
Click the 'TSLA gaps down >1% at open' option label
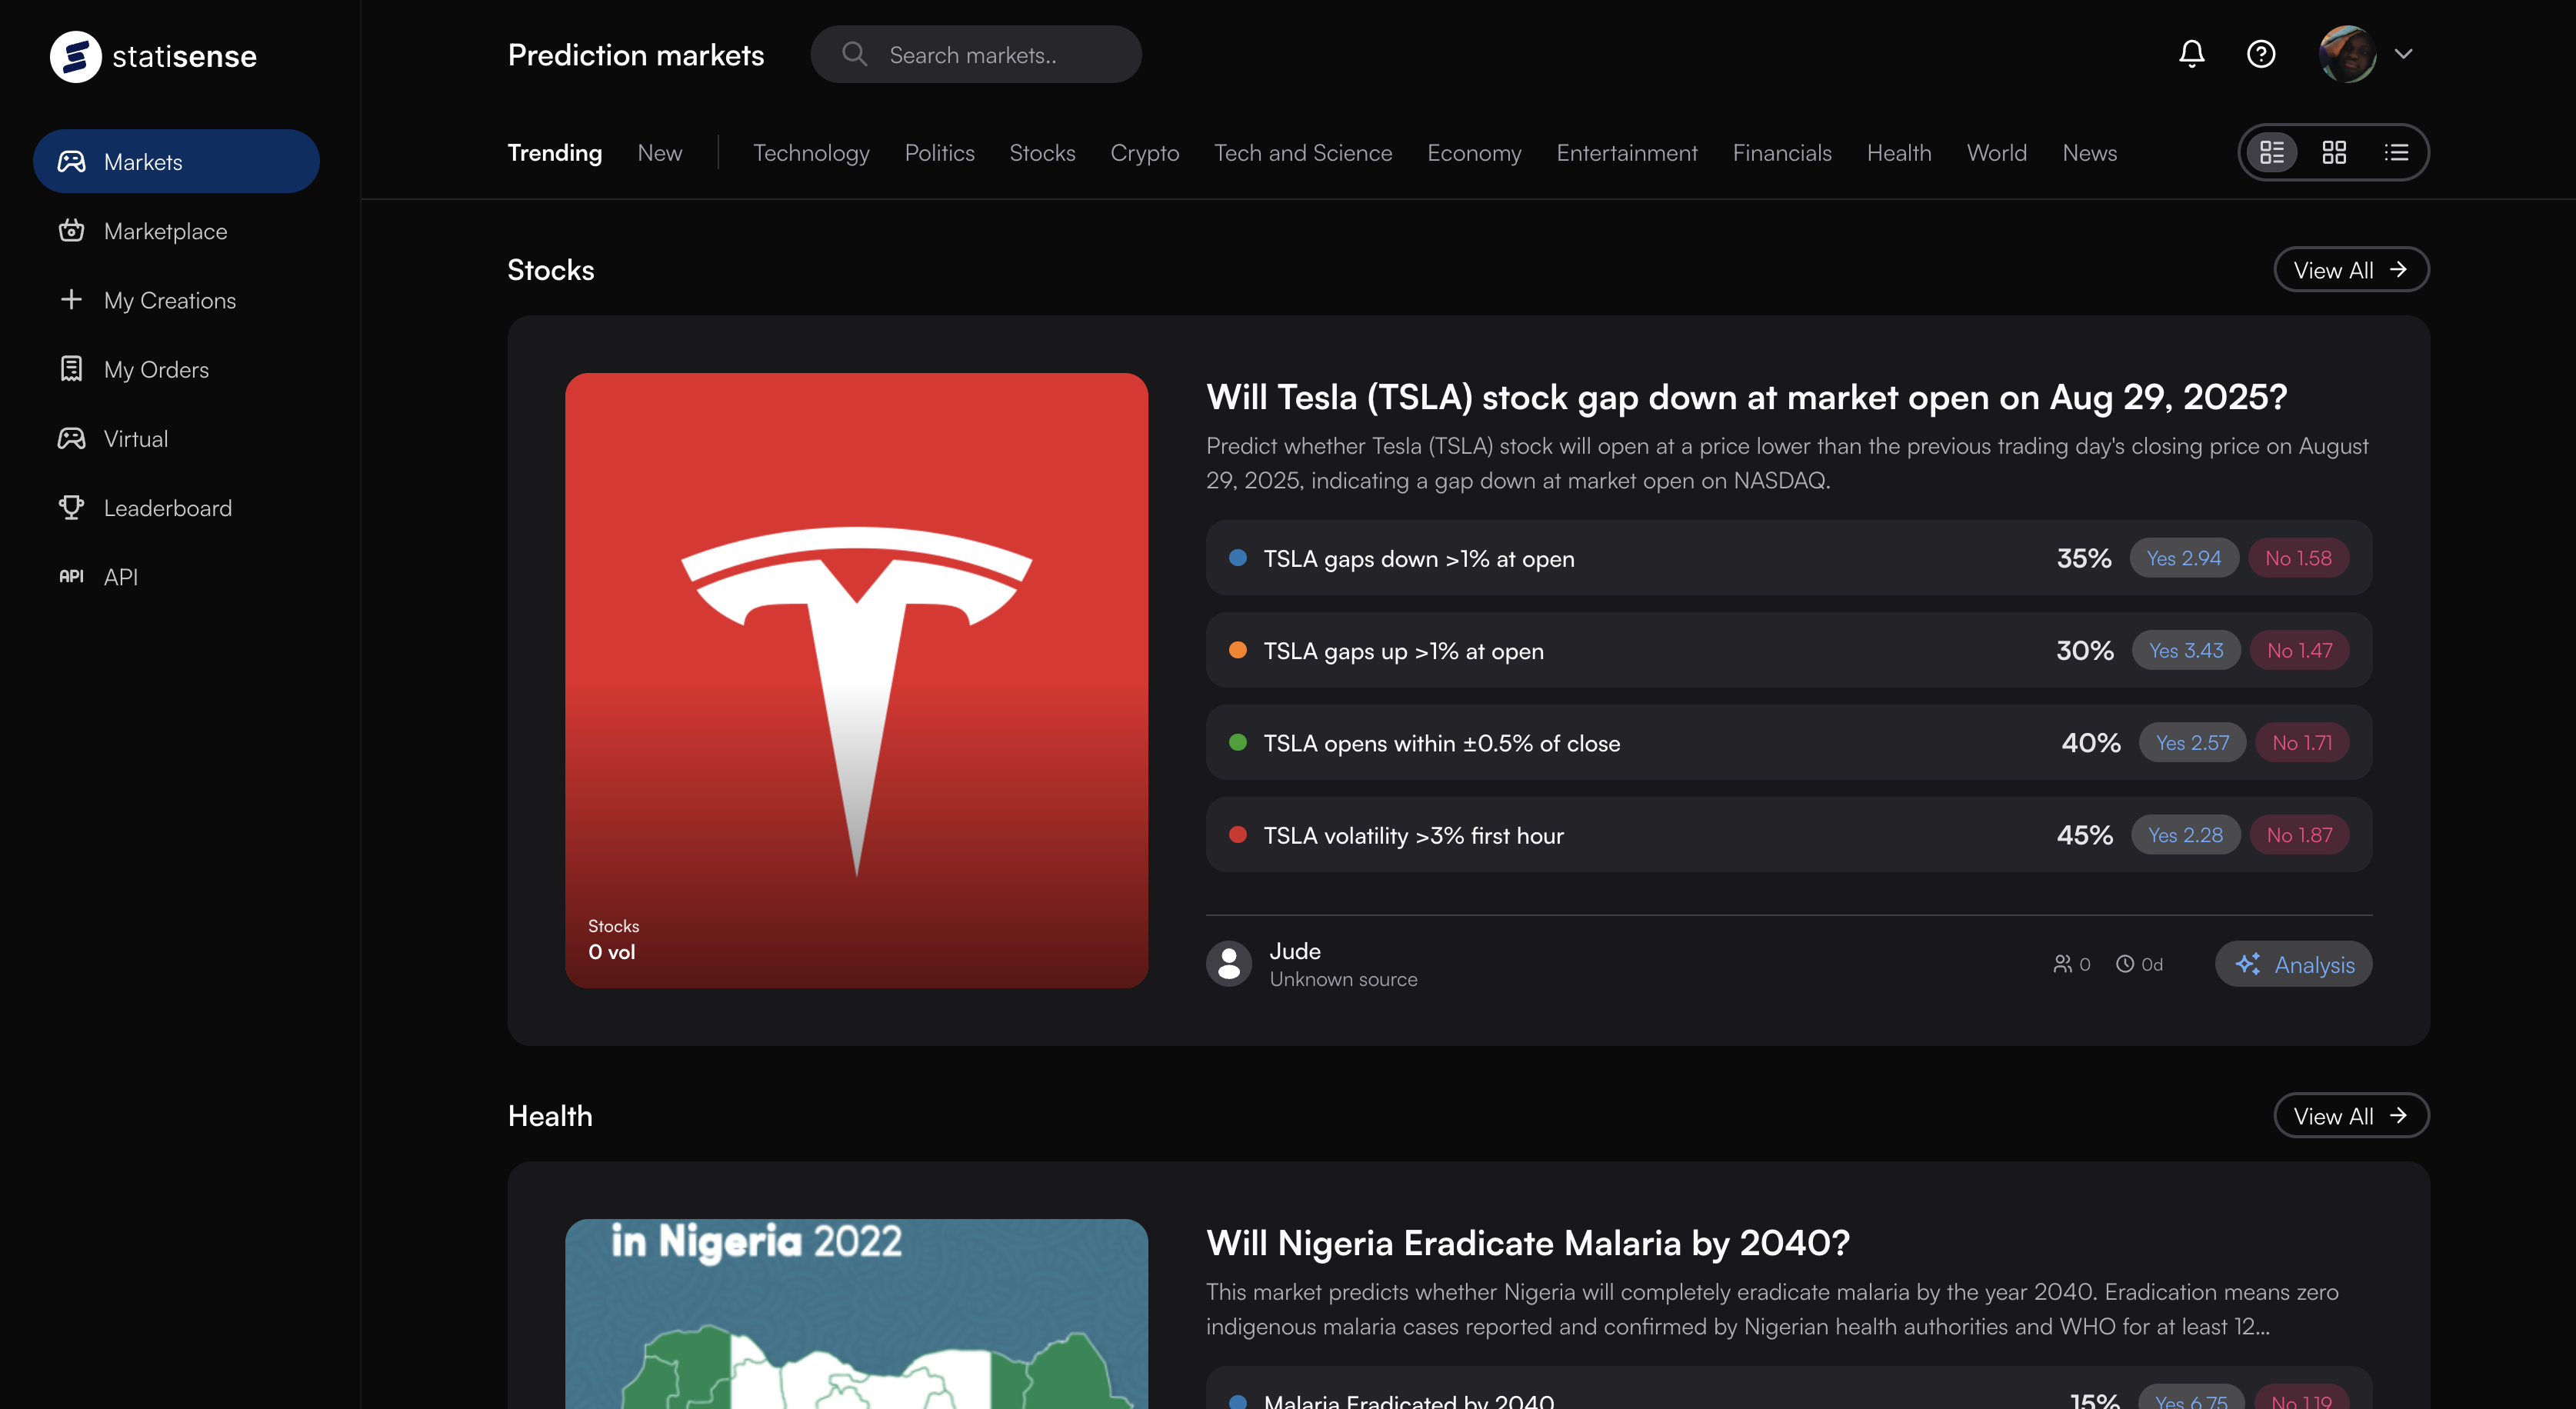click(1419, 558)
